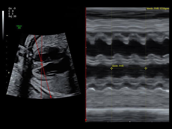
Task: Click the E 3 parameter text
Action: pyautogui.click(x=12, y=14)
